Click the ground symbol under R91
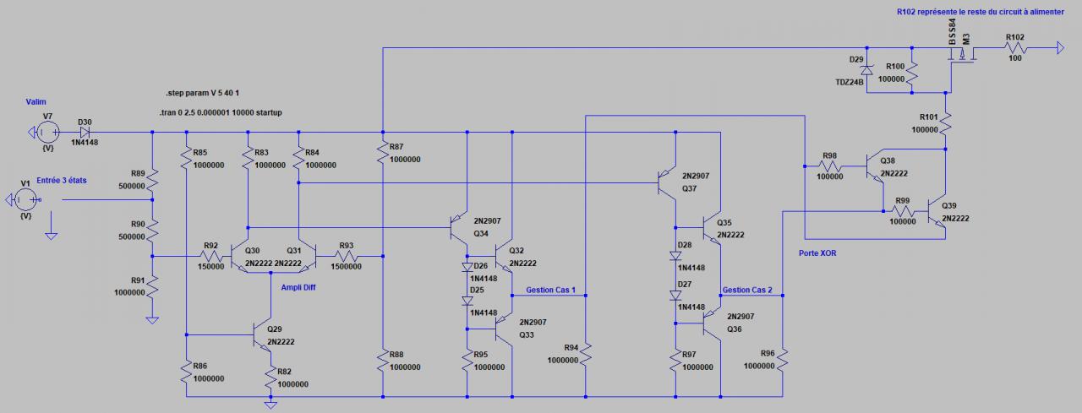 [x=152, y=320]
